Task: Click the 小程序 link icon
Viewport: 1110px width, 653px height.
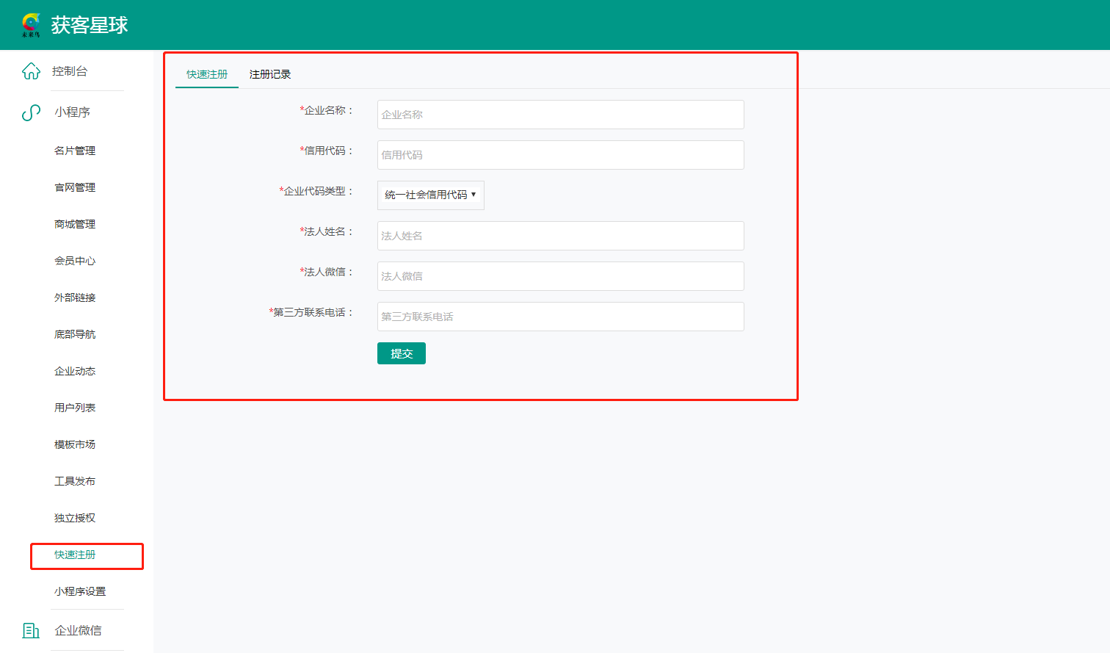Action: (x=31, y=112)
